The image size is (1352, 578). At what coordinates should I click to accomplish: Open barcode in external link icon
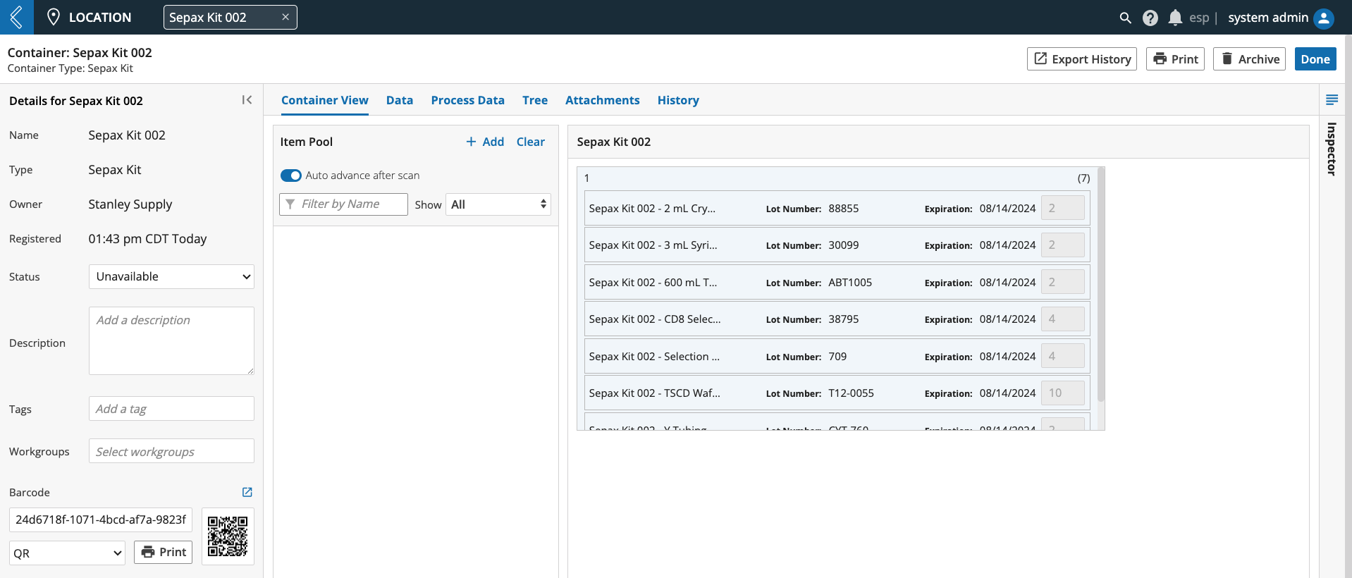click(247, 492)
